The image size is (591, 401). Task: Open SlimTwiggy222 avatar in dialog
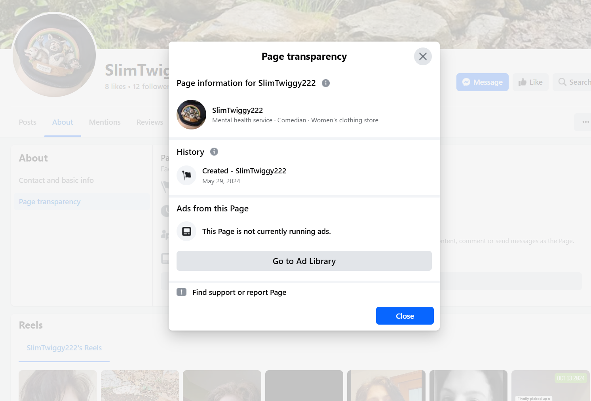191,114
